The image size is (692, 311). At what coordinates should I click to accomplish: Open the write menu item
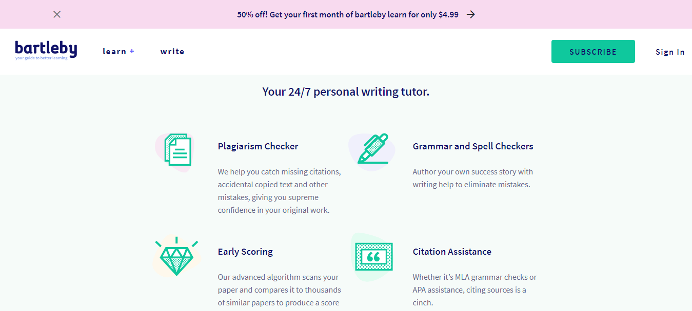pos(172,52)
